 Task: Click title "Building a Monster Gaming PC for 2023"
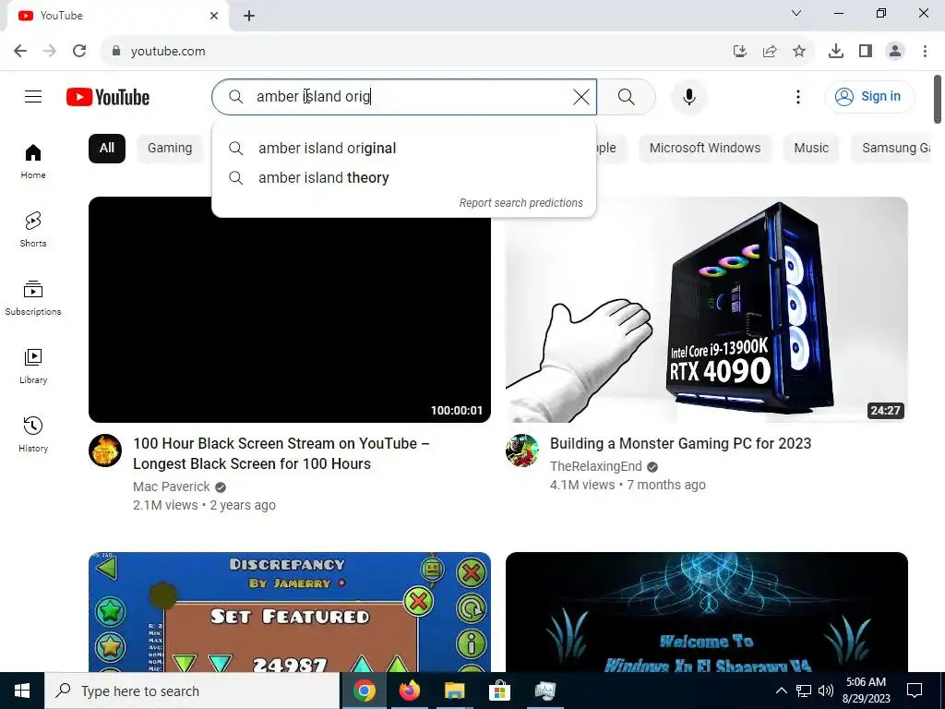680,444
